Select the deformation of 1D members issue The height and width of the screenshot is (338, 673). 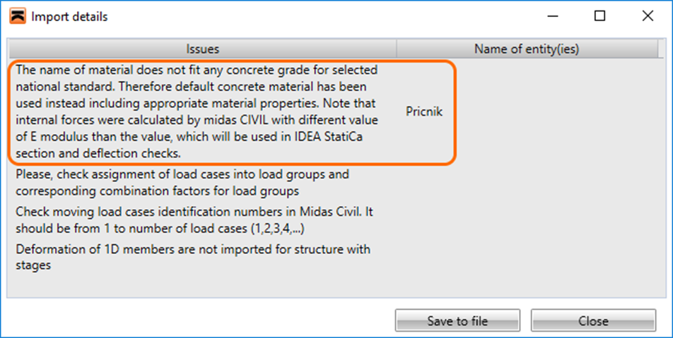[191, 257]
